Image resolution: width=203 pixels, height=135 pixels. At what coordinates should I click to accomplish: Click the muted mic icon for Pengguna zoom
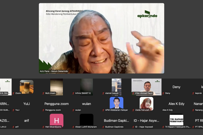pyautogui.click(x=43, y=110)
